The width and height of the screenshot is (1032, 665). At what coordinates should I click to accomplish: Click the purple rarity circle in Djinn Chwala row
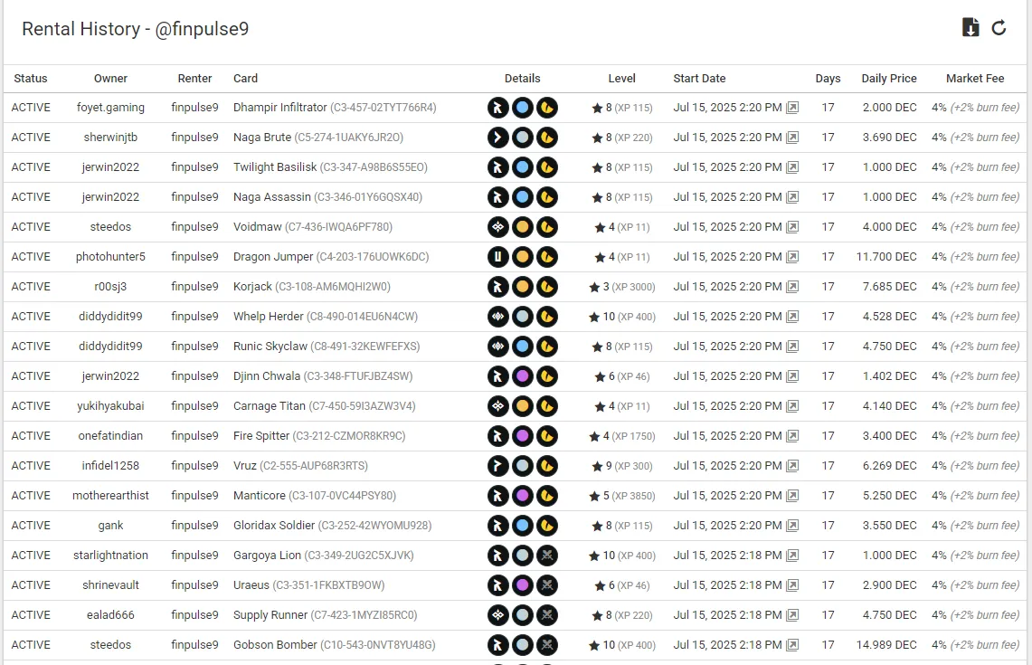(523, 376)
